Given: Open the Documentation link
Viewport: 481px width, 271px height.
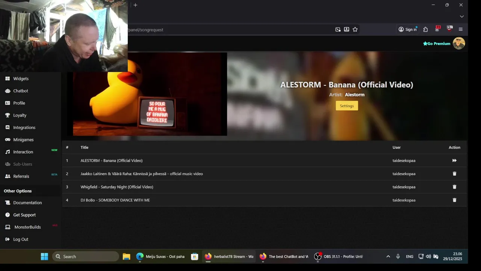Looking at the screenshot, I should point(27,202).
